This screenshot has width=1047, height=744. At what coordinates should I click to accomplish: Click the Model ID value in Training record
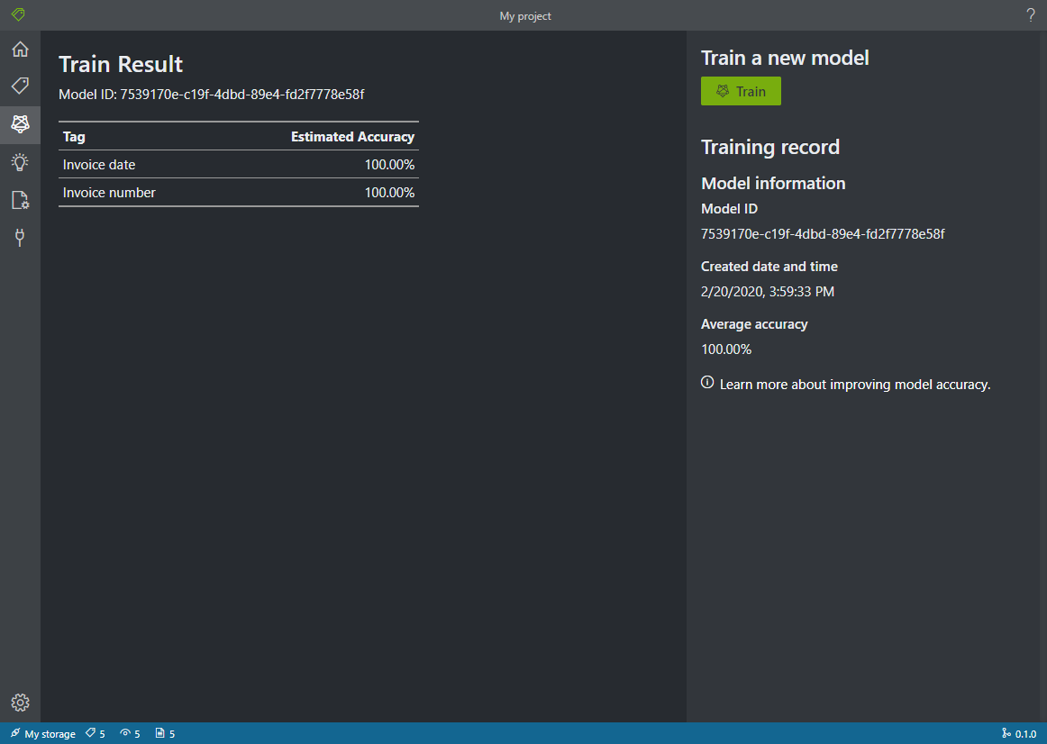pyautogui.click(x=823, y=234)
